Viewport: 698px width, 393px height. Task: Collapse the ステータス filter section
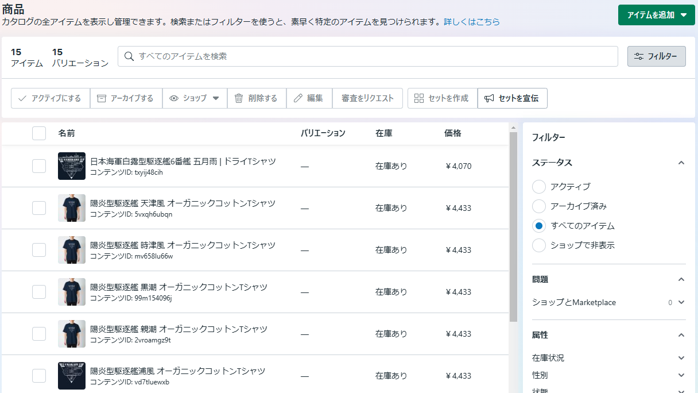(681, 163)
